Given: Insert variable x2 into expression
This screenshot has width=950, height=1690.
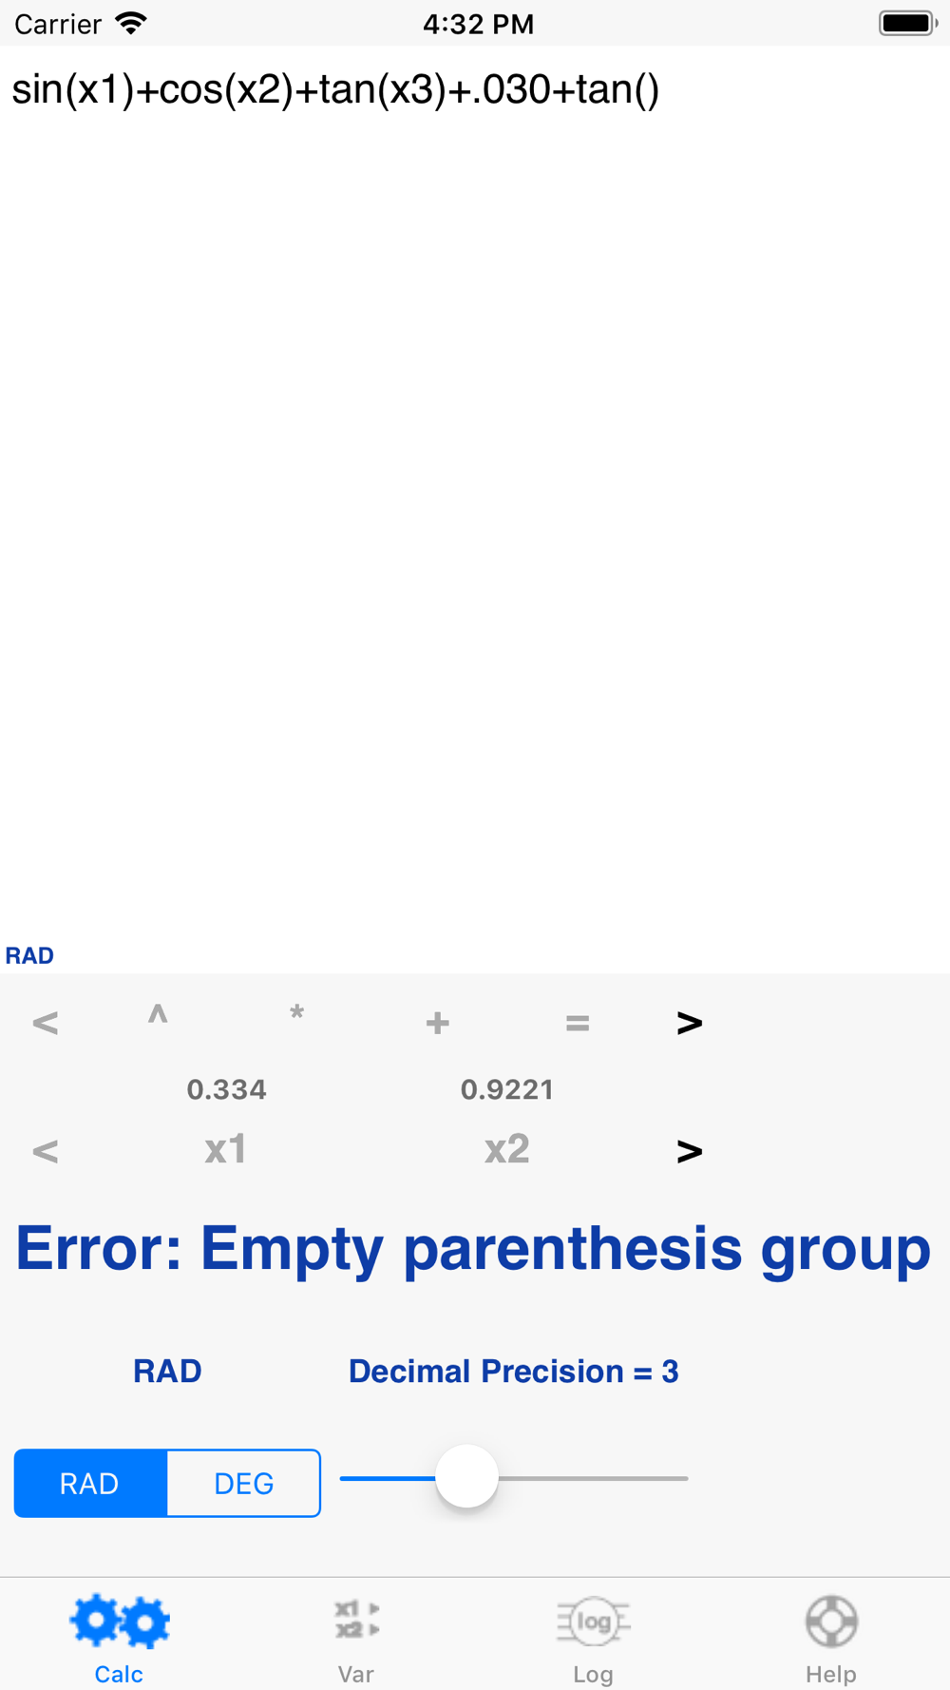Looking at the screenshot, I should pyautogui.click(x=507, y=1149).
